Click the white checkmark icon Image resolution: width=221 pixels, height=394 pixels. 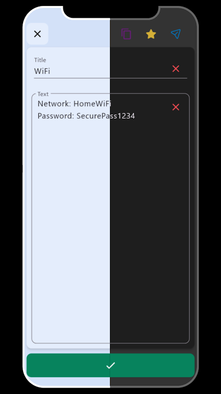110,365
